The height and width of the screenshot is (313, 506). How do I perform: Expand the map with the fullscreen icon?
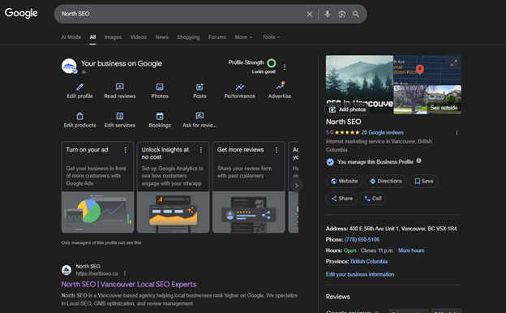454,63
